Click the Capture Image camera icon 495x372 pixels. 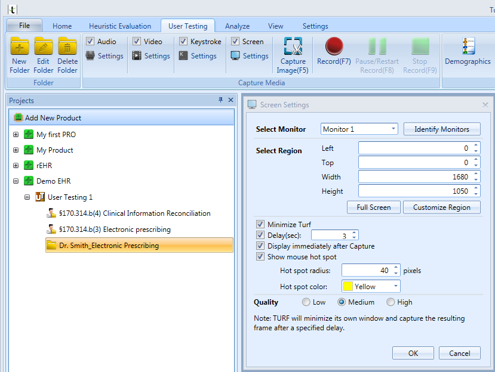pos(293,46)
